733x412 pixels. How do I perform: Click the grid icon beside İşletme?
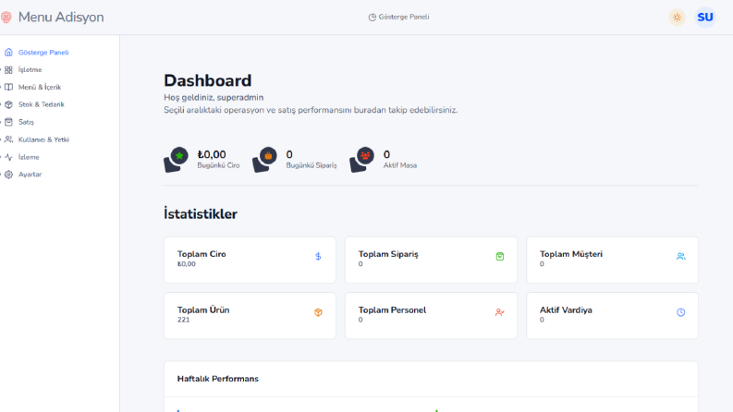pos(8,69)
